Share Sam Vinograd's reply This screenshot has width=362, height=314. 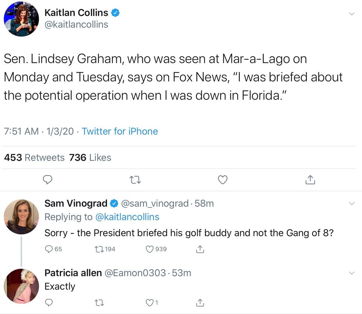tap(200, 249)
